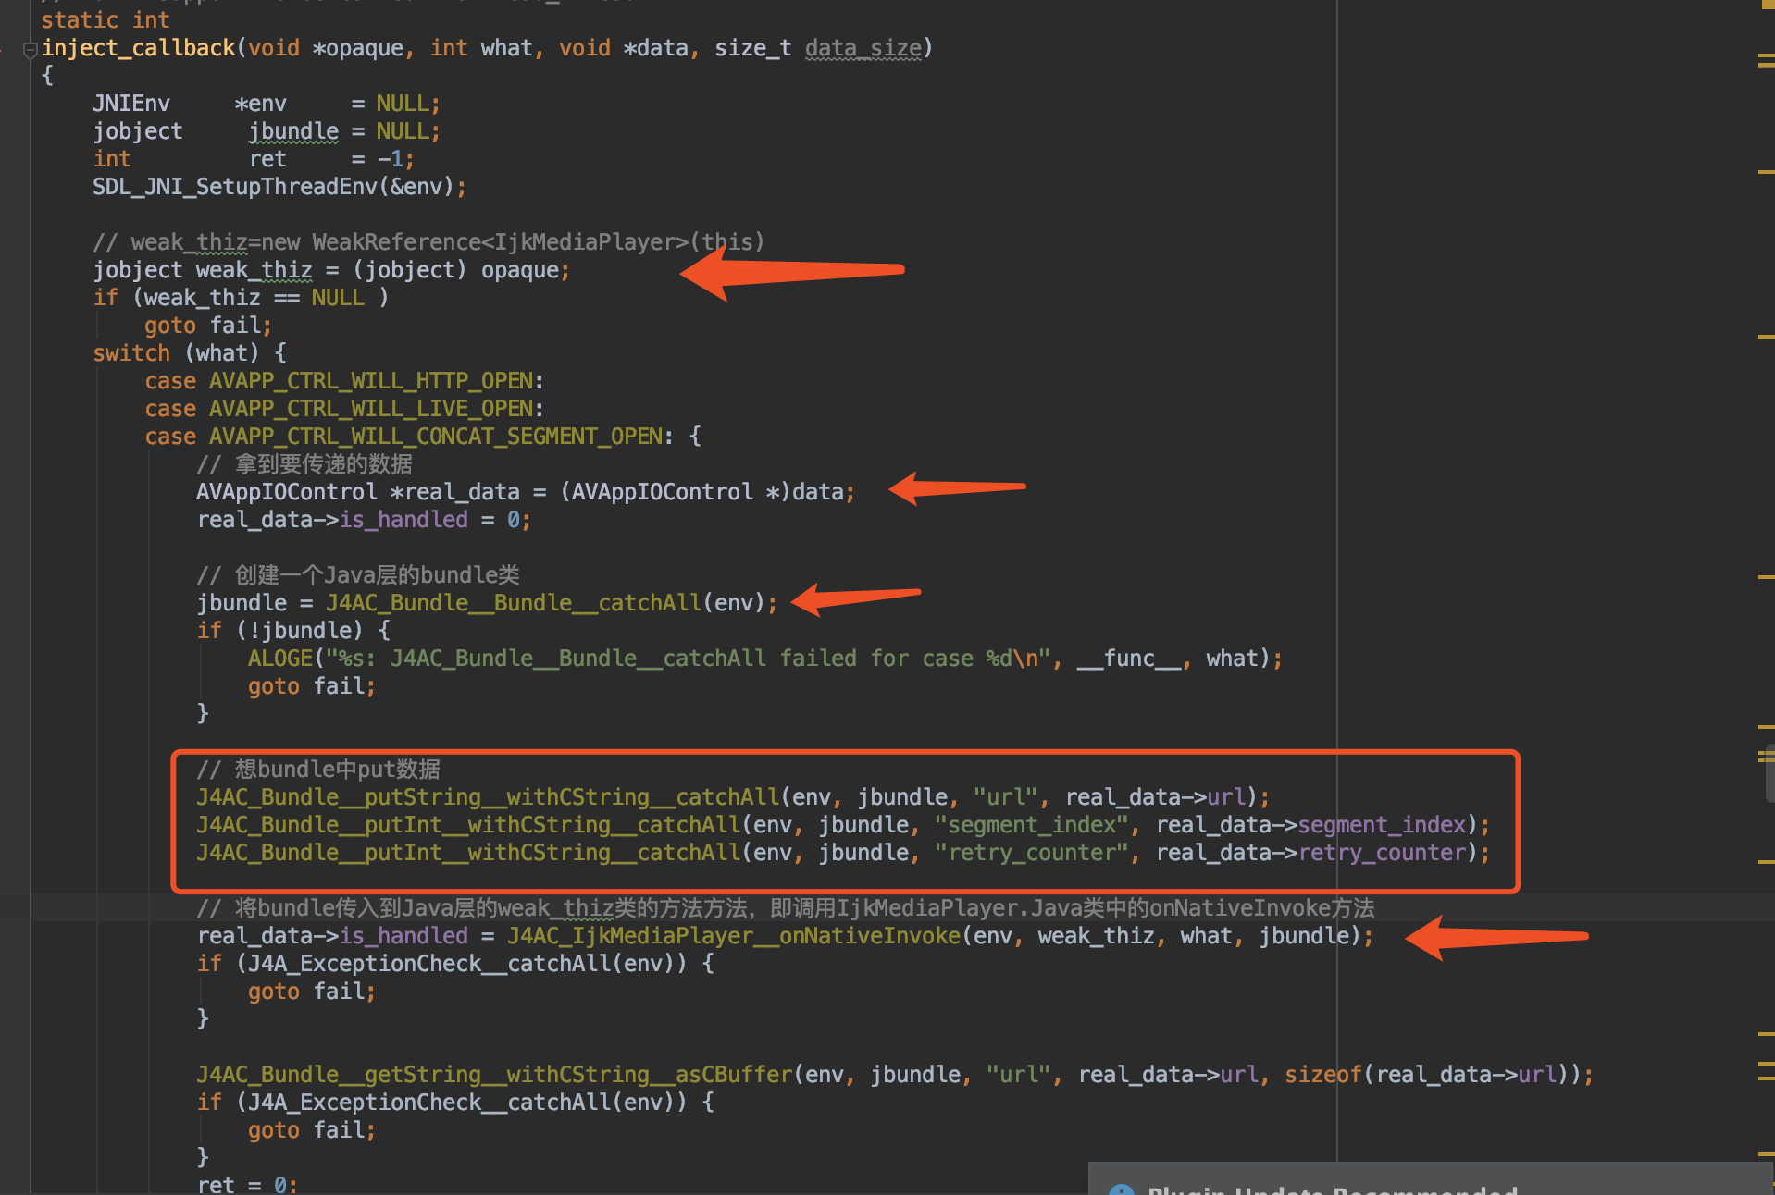1775x1195 pixels.
Task: Click 'real_data->retry_counter' argument
Action: point(1311,853)
